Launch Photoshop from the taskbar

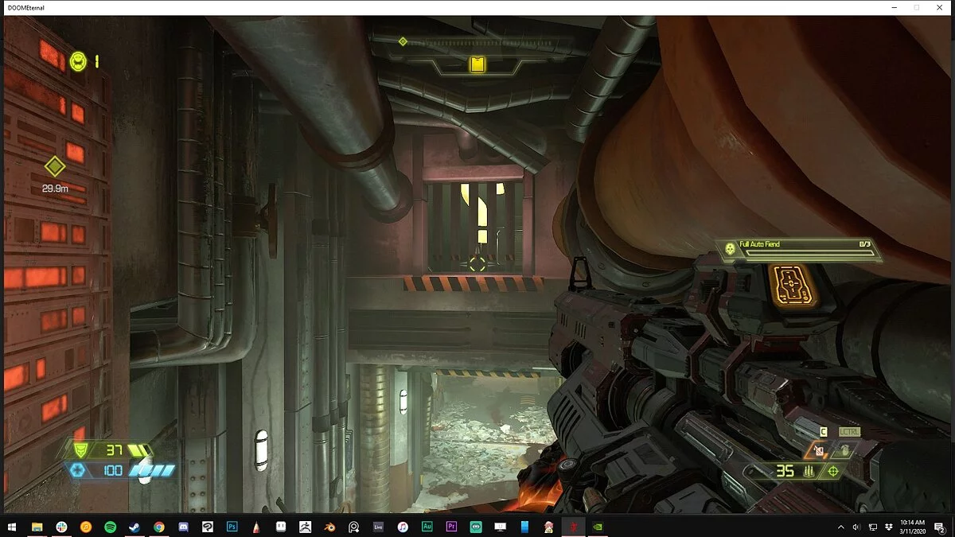tap(232, 527)
